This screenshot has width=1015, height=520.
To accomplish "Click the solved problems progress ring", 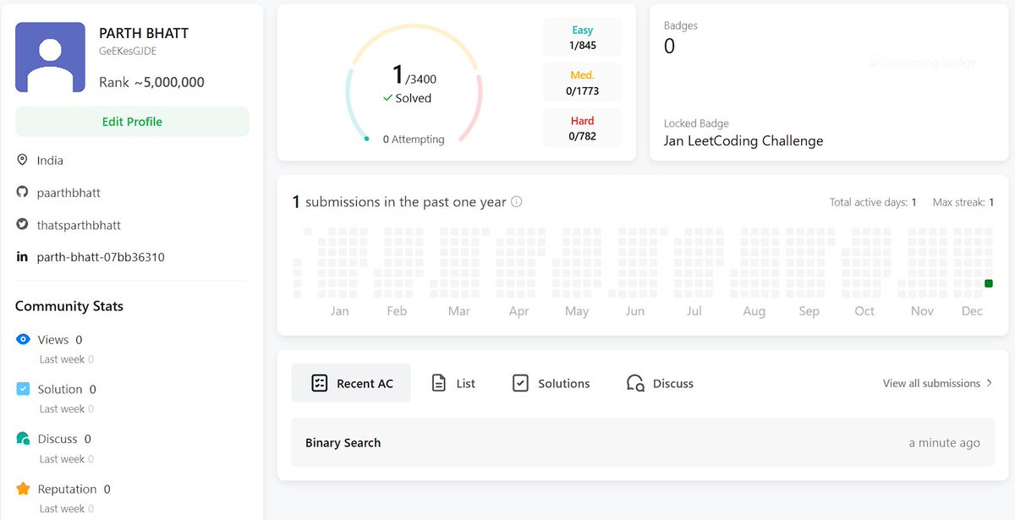I will coord(414,83).
